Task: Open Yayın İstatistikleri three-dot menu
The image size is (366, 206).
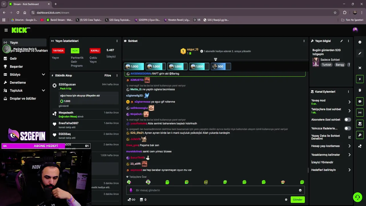Action: (117, 41)
